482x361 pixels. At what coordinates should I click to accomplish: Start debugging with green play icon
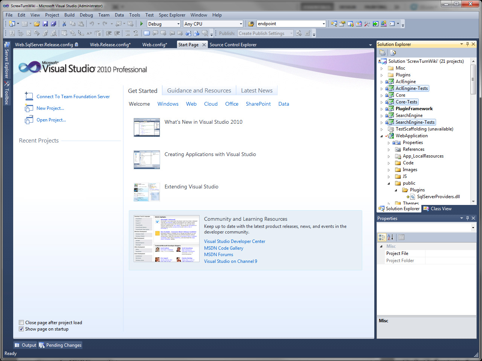[142, 24]
